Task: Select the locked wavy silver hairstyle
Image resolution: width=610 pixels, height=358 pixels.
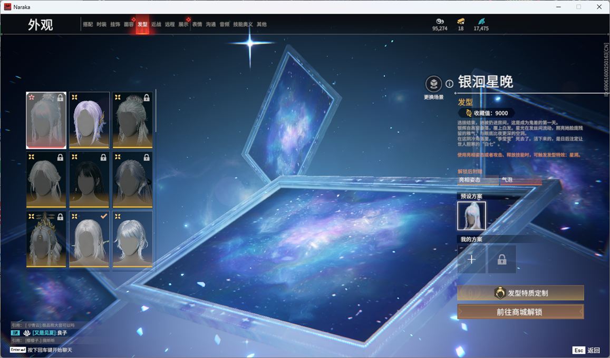Action: tap(46, 180)
